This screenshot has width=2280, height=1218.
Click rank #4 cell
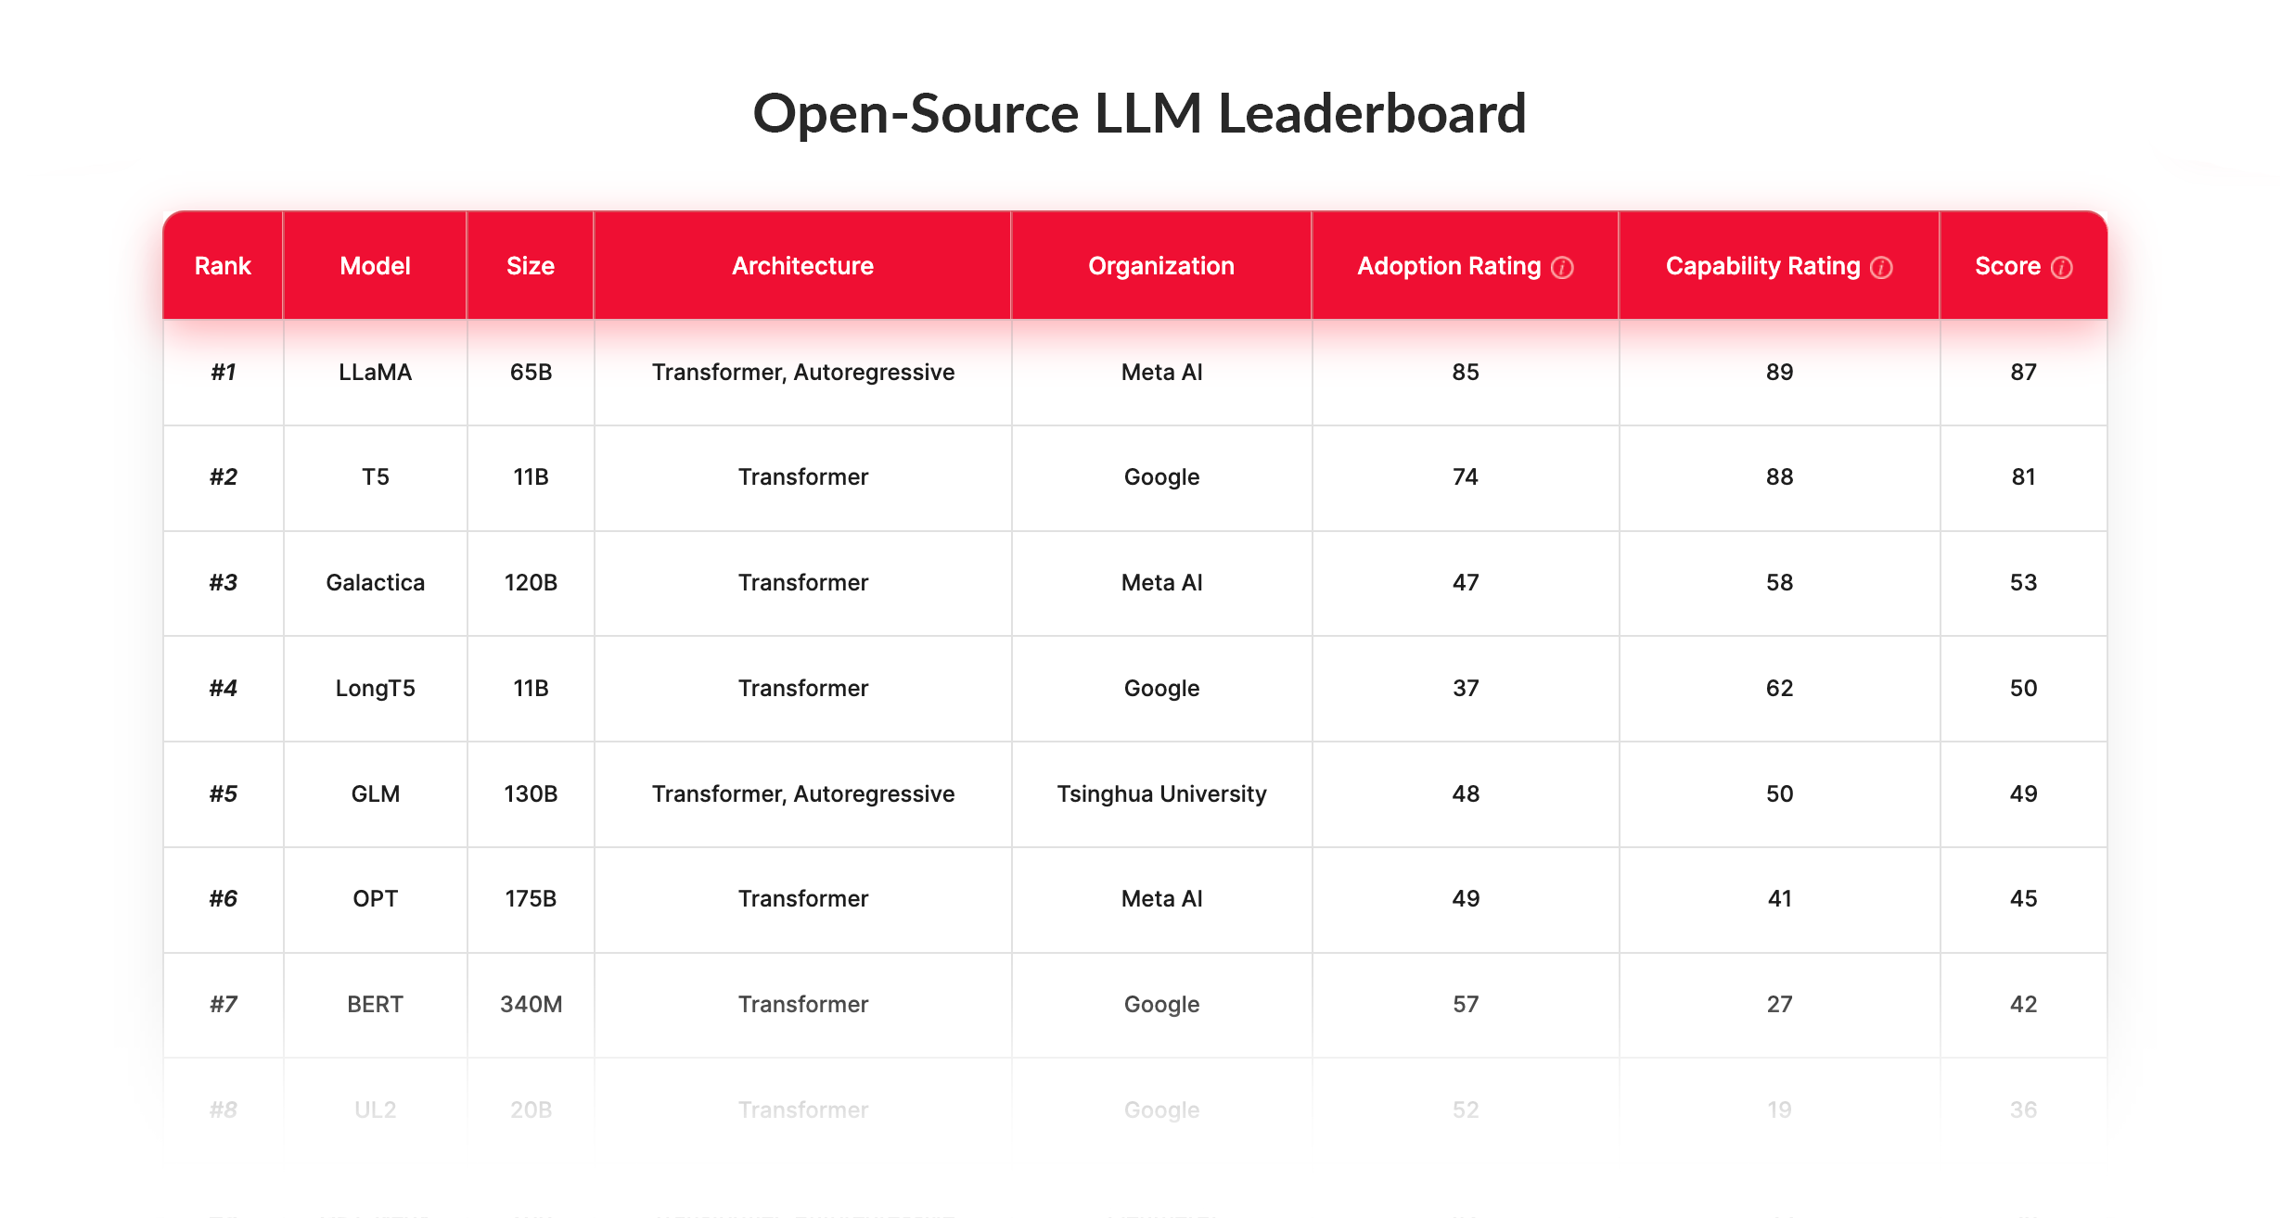(223, 688)
